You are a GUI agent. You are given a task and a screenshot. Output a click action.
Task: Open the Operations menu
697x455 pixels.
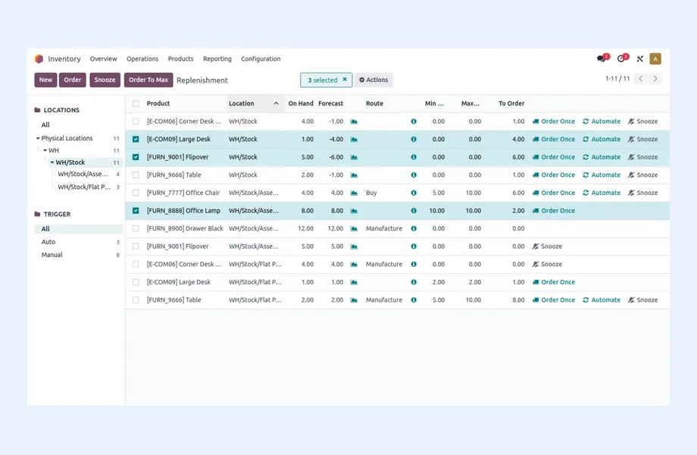pos(142,58)
